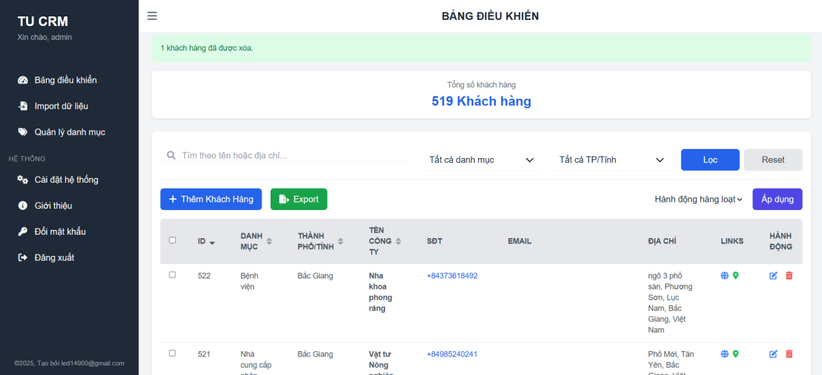Call phone number +84985240241

coord(452,354)
